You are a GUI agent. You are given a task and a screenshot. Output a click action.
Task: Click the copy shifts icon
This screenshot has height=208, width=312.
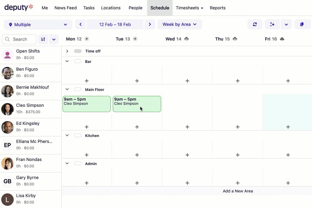tap(302, 24)
